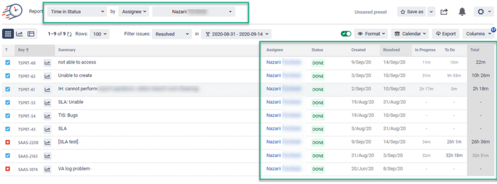
Task: Toggle the green switch beside Format
Action: (346, 34)
